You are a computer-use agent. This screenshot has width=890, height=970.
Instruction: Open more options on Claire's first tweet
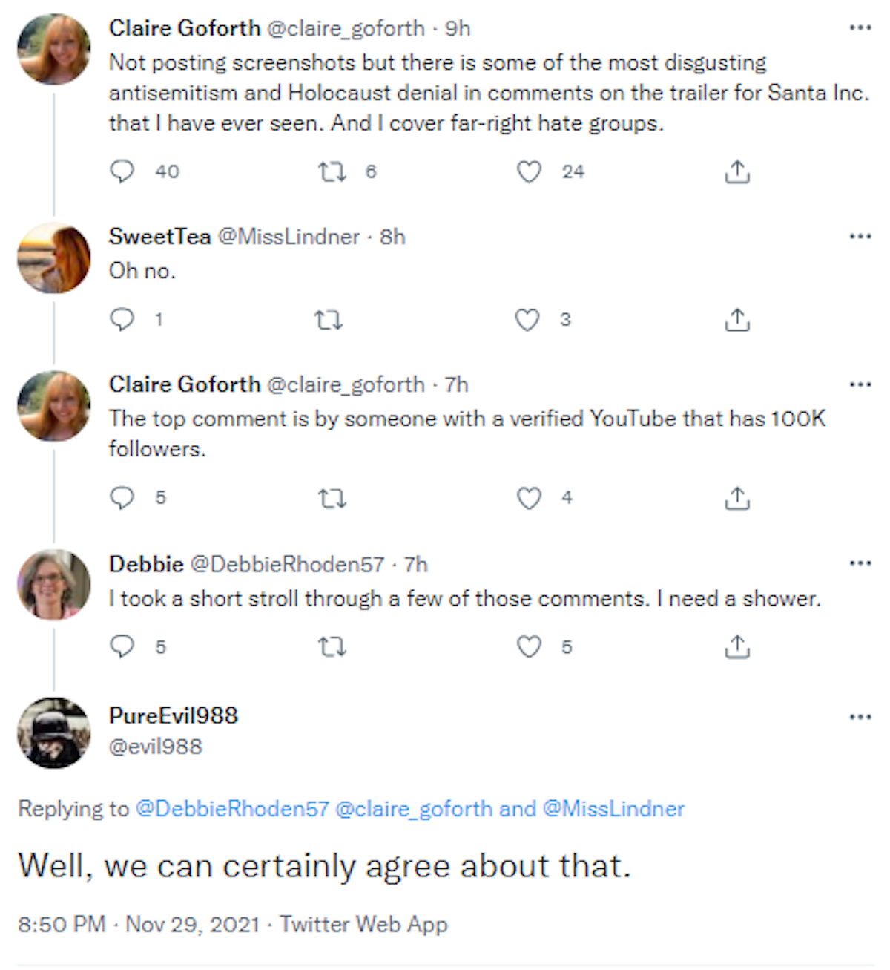(x=860, y=28)
